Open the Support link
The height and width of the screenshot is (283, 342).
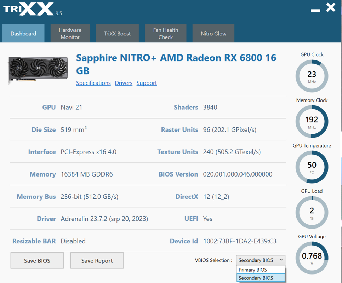point(147,83)
